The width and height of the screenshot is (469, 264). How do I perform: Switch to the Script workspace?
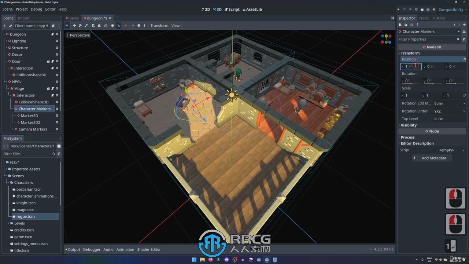point(232,9)
